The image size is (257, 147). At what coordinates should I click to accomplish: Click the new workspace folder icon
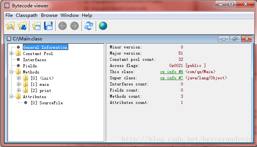pyautogui.click(x=36, y=26)
